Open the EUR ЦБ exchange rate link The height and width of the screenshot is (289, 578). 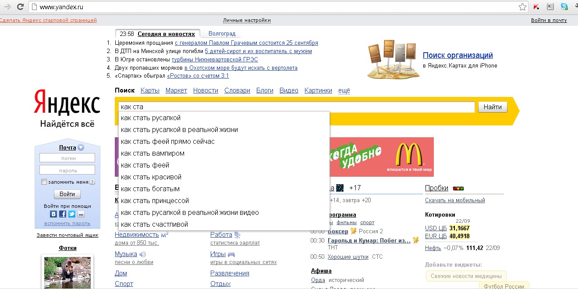point(436,236)
